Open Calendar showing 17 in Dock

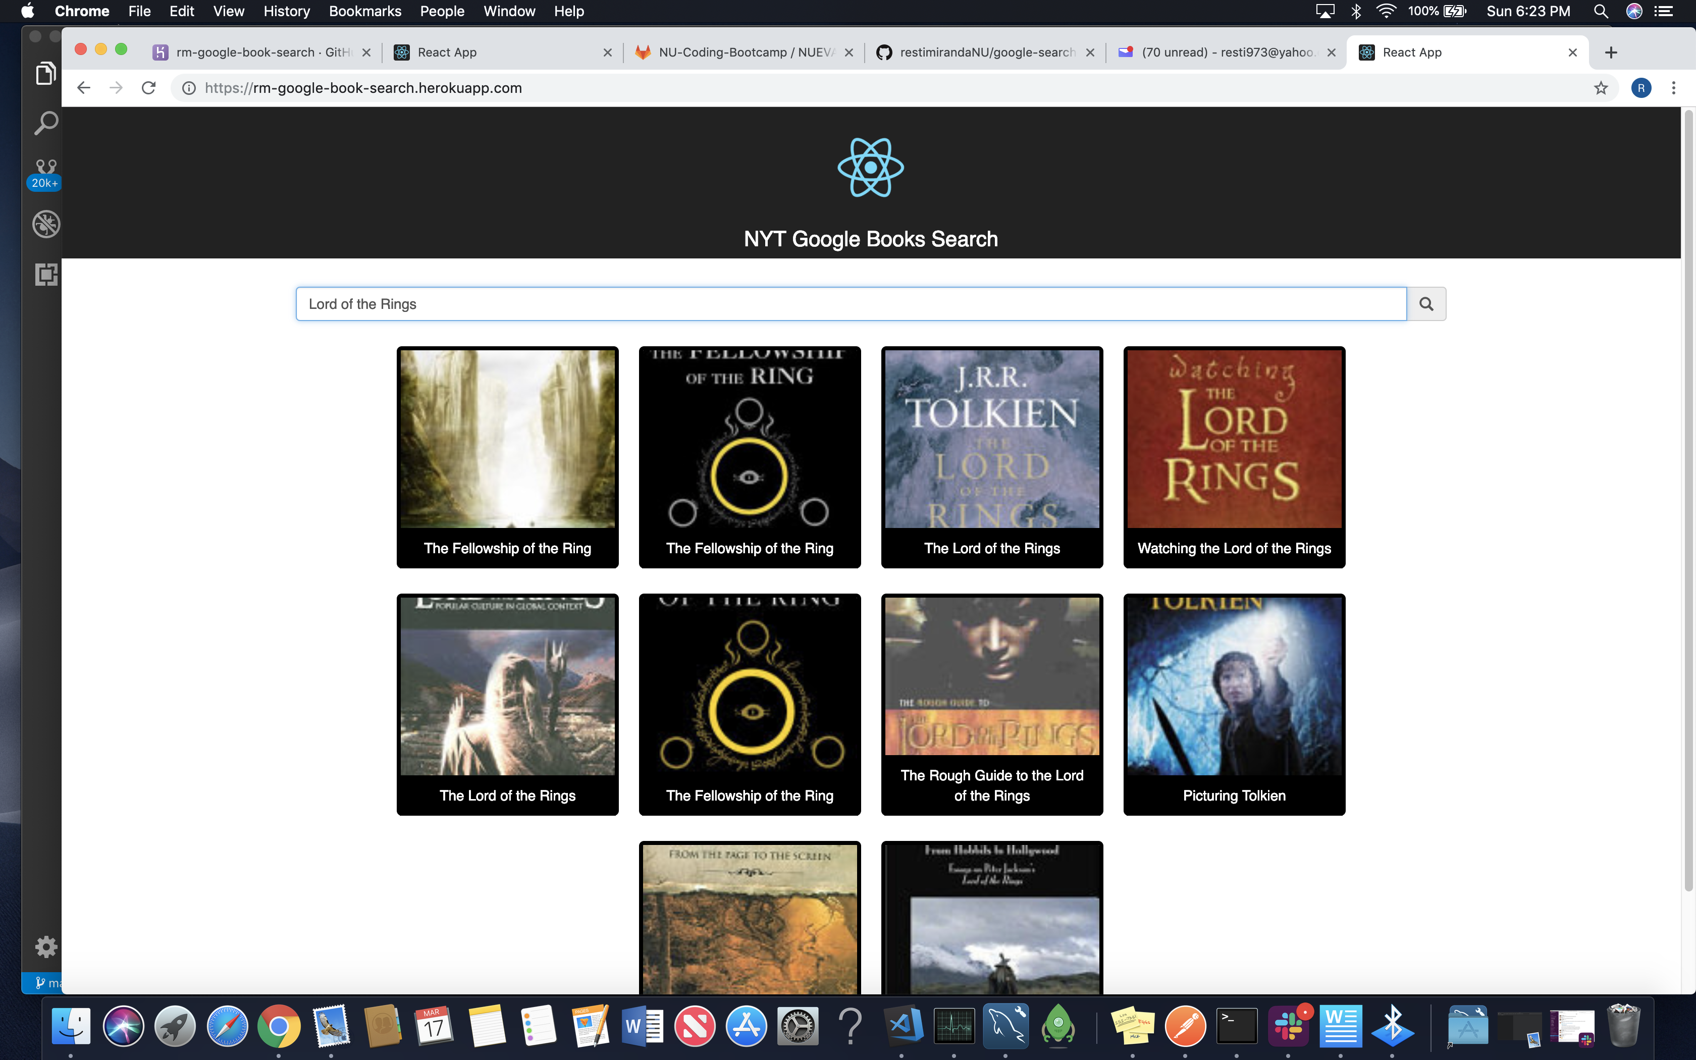click(x=434, y=1026)
